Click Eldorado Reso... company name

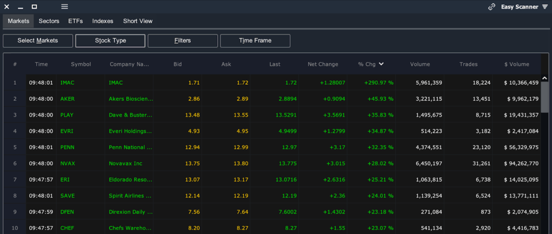tap(130, 180)
